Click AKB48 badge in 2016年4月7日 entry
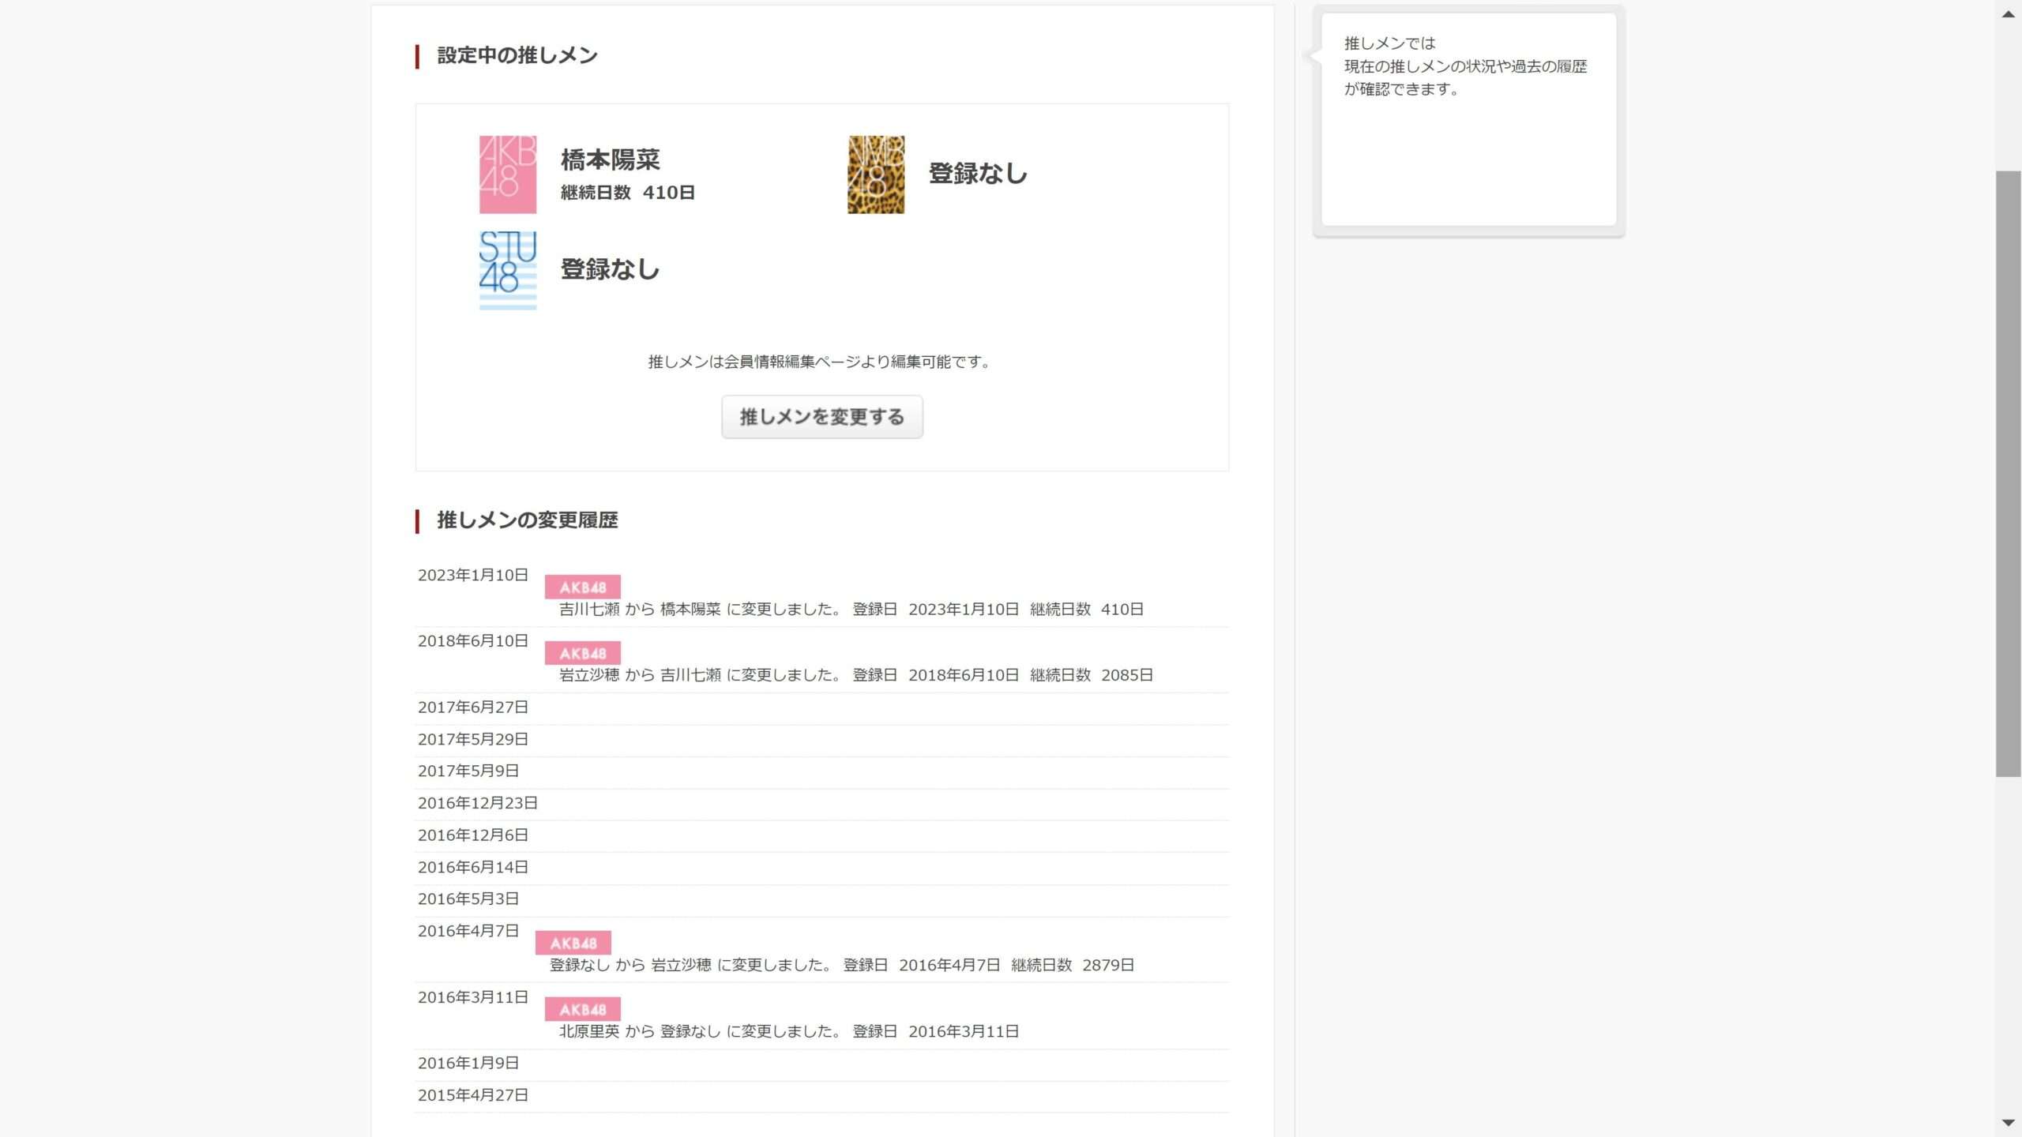2022x1137 pixels. click(573, 943)
